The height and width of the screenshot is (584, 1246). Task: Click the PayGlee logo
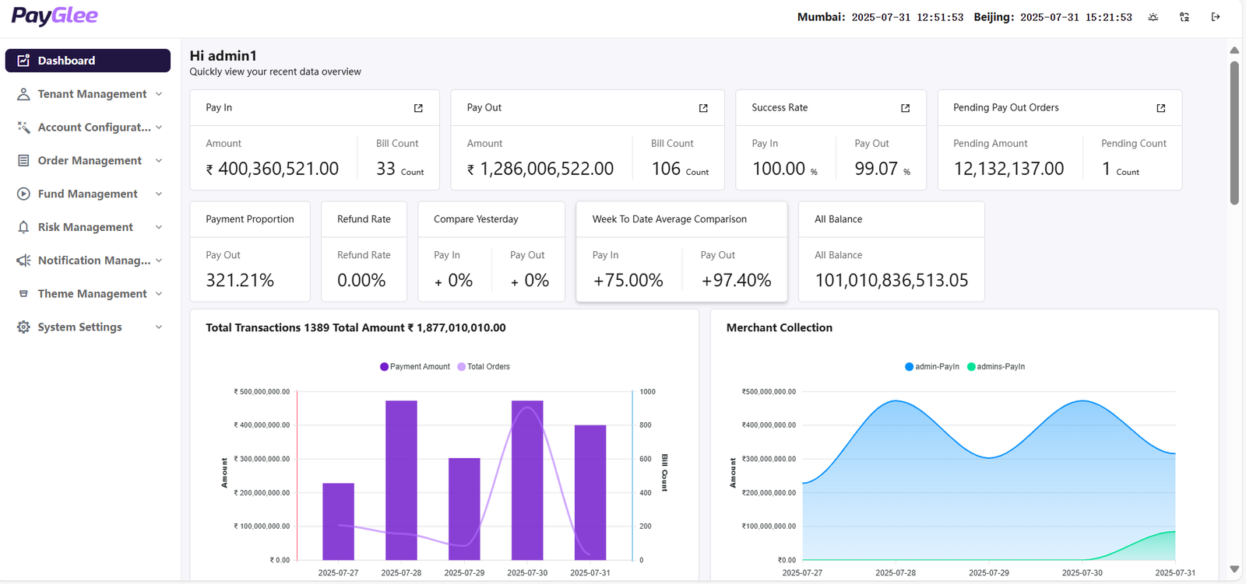55,16
